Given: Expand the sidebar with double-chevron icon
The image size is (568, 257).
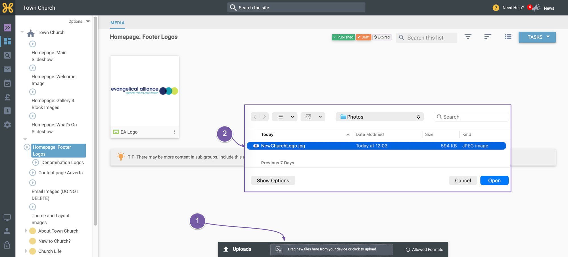Looking at the screenshot, I should (7, 28).
